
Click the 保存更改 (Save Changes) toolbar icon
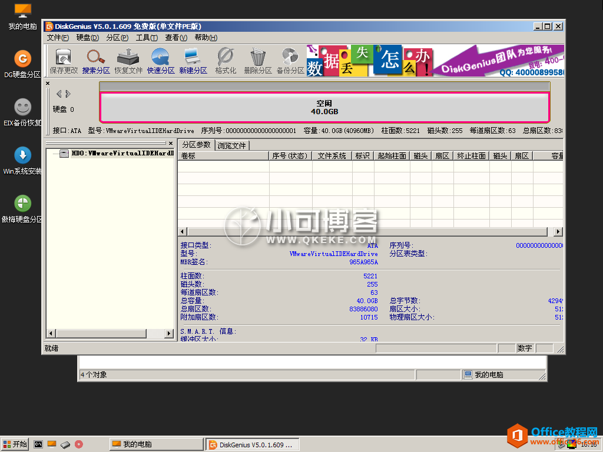point(64,61)
